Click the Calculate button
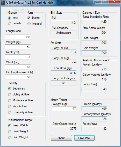This screenshot has height=147, width=121. coord(84,138)
